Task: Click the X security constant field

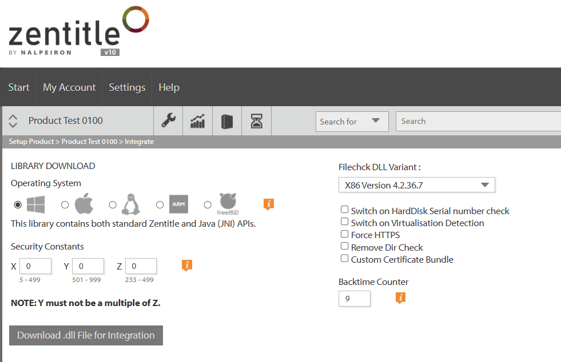Action: pos(35,266)
